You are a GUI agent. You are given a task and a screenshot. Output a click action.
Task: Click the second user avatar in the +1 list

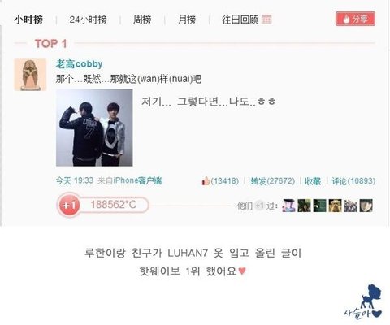[304, 206]
